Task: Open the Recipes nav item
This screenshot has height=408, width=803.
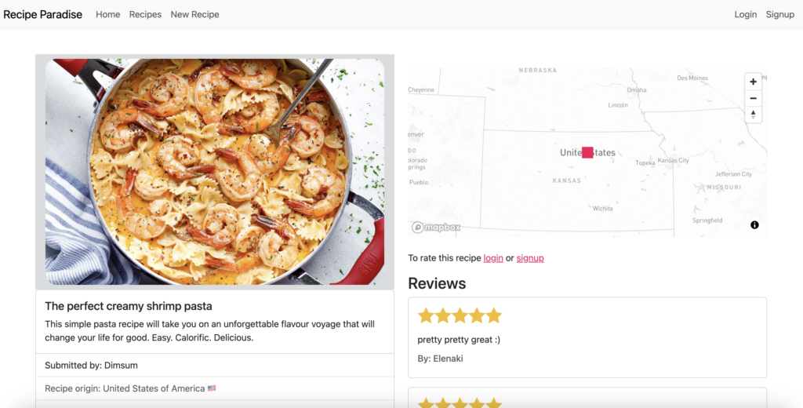Action: pos(145,14)
